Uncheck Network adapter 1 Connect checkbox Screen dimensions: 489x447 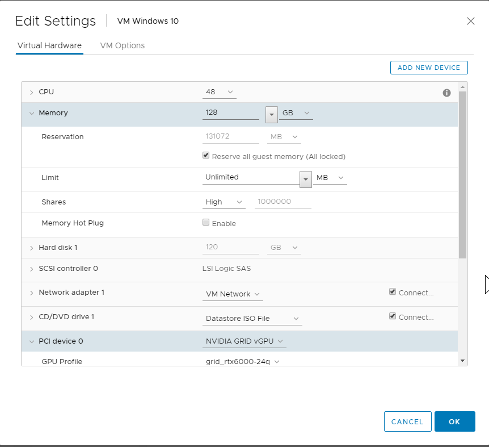(393, 292)
